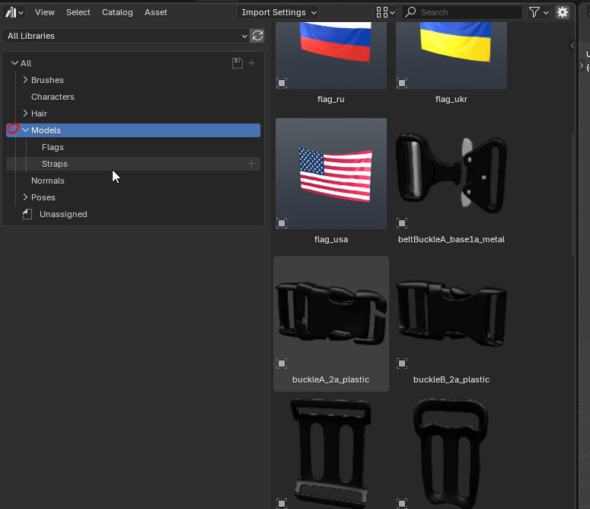590x509 pixels.
Task: Click the asset grid vertical scrollbar
Action: 573,194
